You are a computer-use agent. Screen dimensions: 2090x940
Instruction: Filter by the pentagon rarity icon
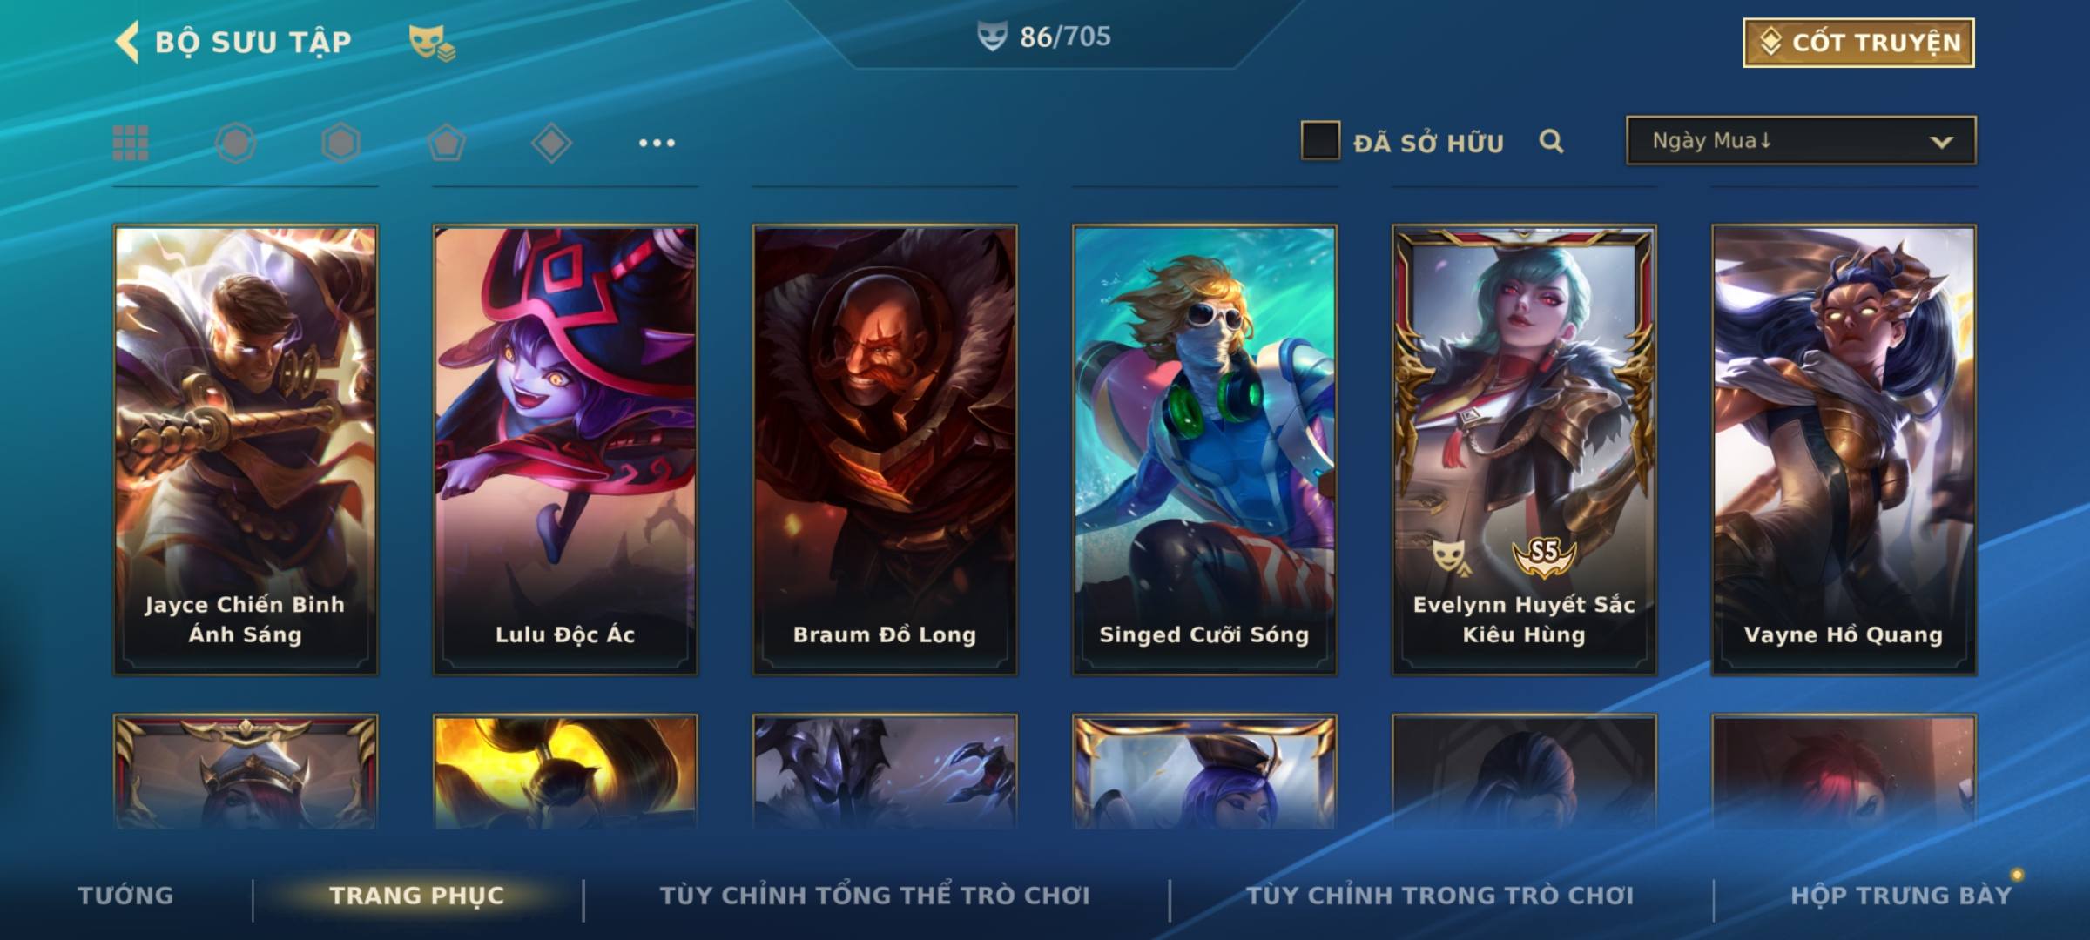pos(446,143)
